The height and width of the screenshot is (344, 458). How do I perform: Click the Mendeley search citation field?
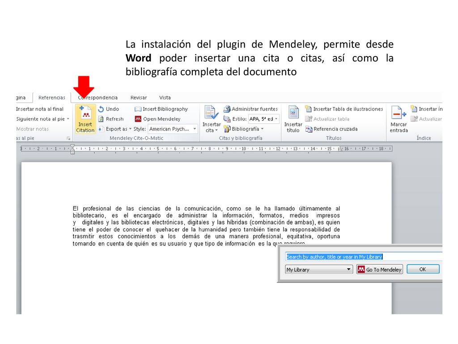tap(364, 257)
